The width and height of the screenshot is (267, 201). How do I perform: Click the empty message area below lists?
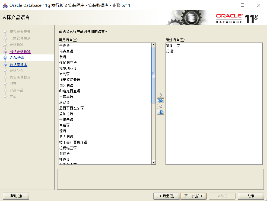[x=160, y=179]
